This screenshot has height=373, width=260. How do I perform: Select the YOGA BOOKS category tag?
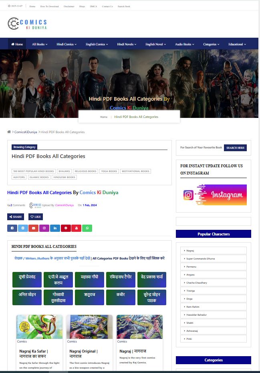109,171
